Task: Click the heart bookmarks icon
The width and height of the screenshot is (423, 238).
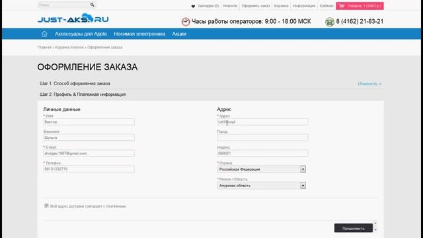Action: [x=193, y=6]
